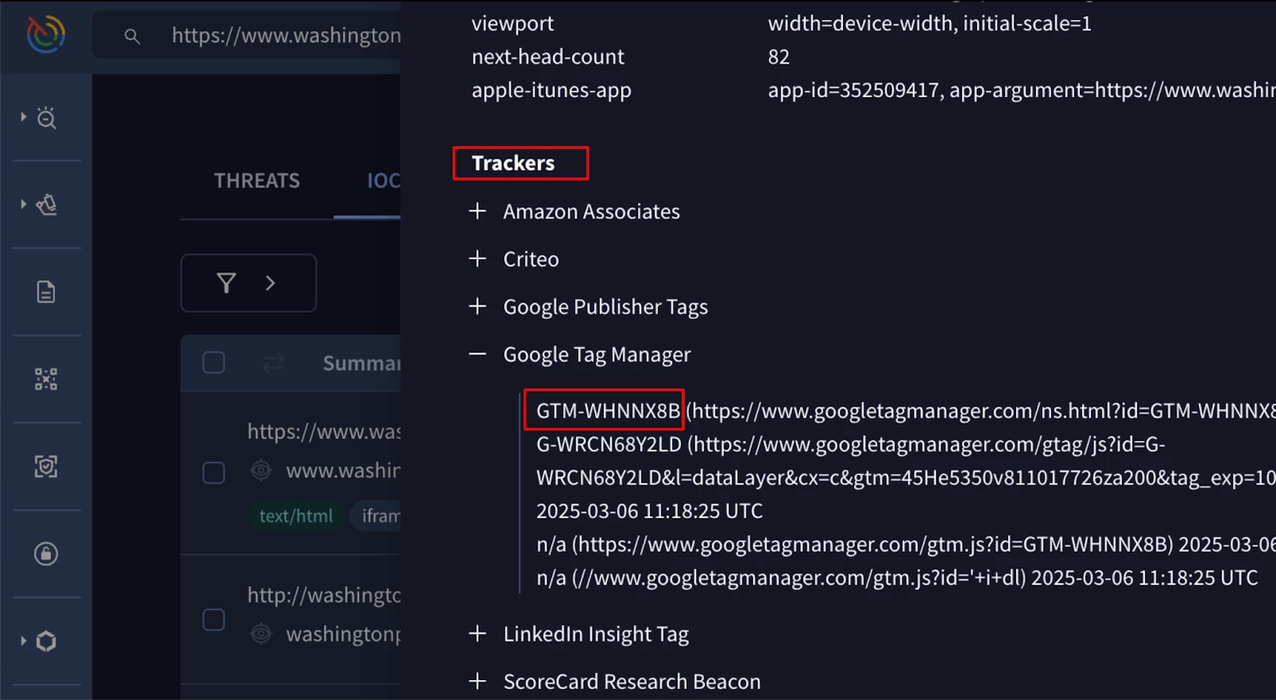Open the microscope analysis sidebar icon
Viewport: 1276px width, 700px height.
click(46, 205)
